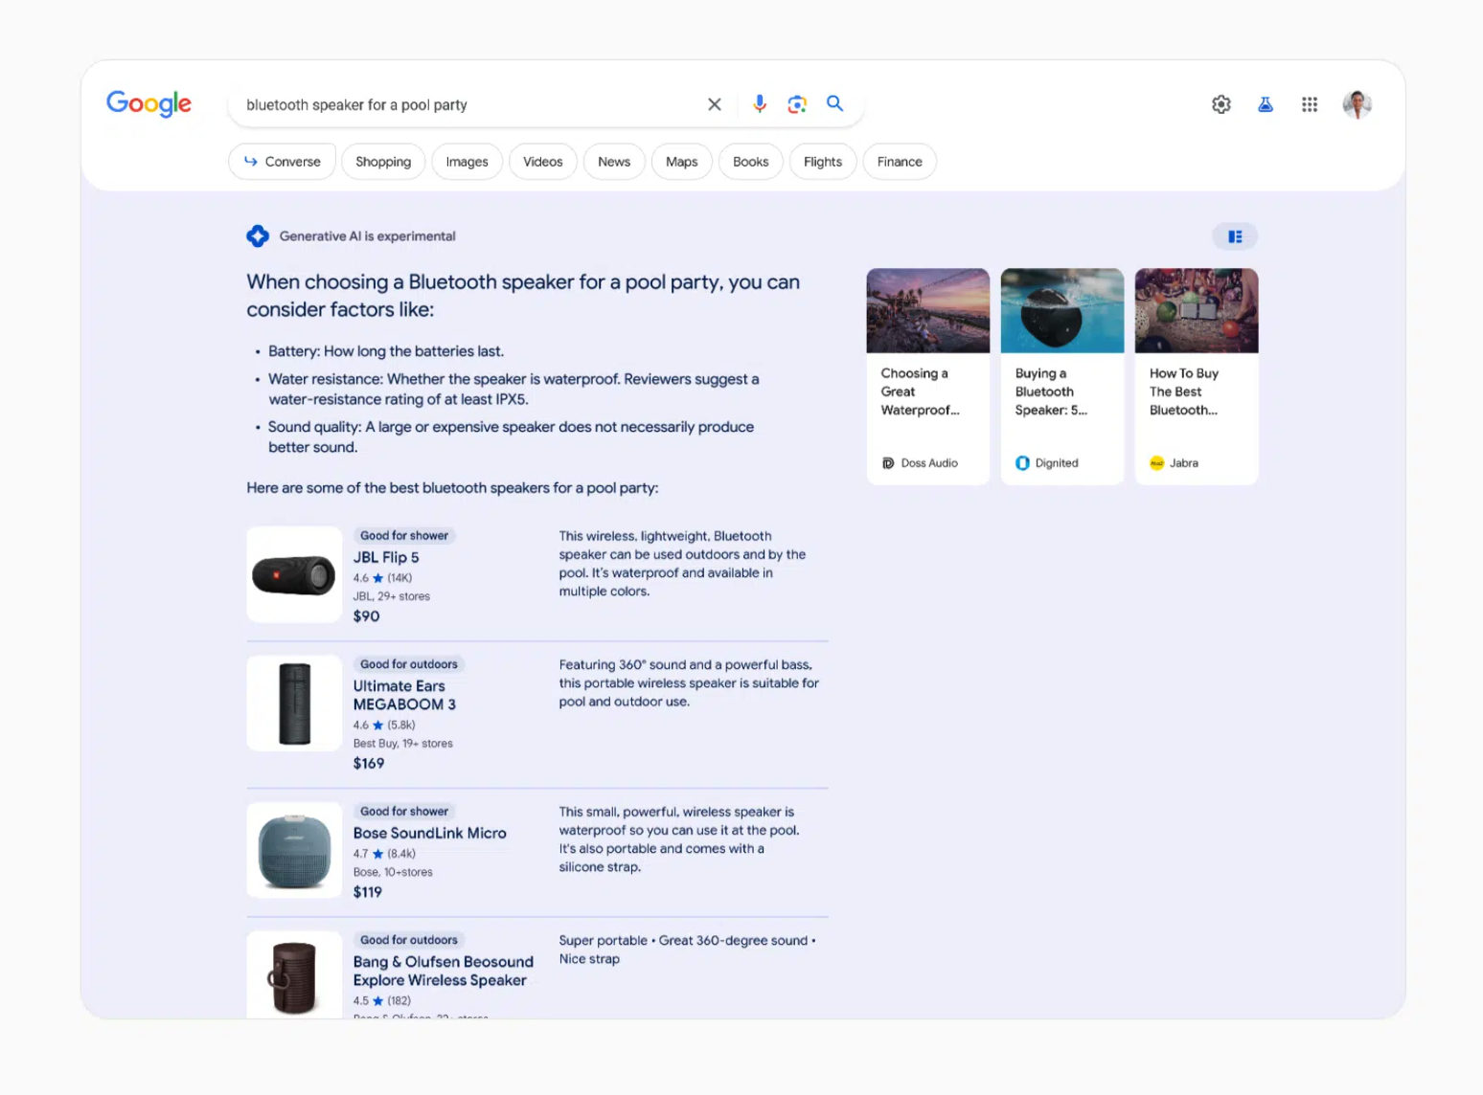Click the blue magnifying glass search icon
The height and width of the screenshot is (1095, 1483).
tap(835, 103)
